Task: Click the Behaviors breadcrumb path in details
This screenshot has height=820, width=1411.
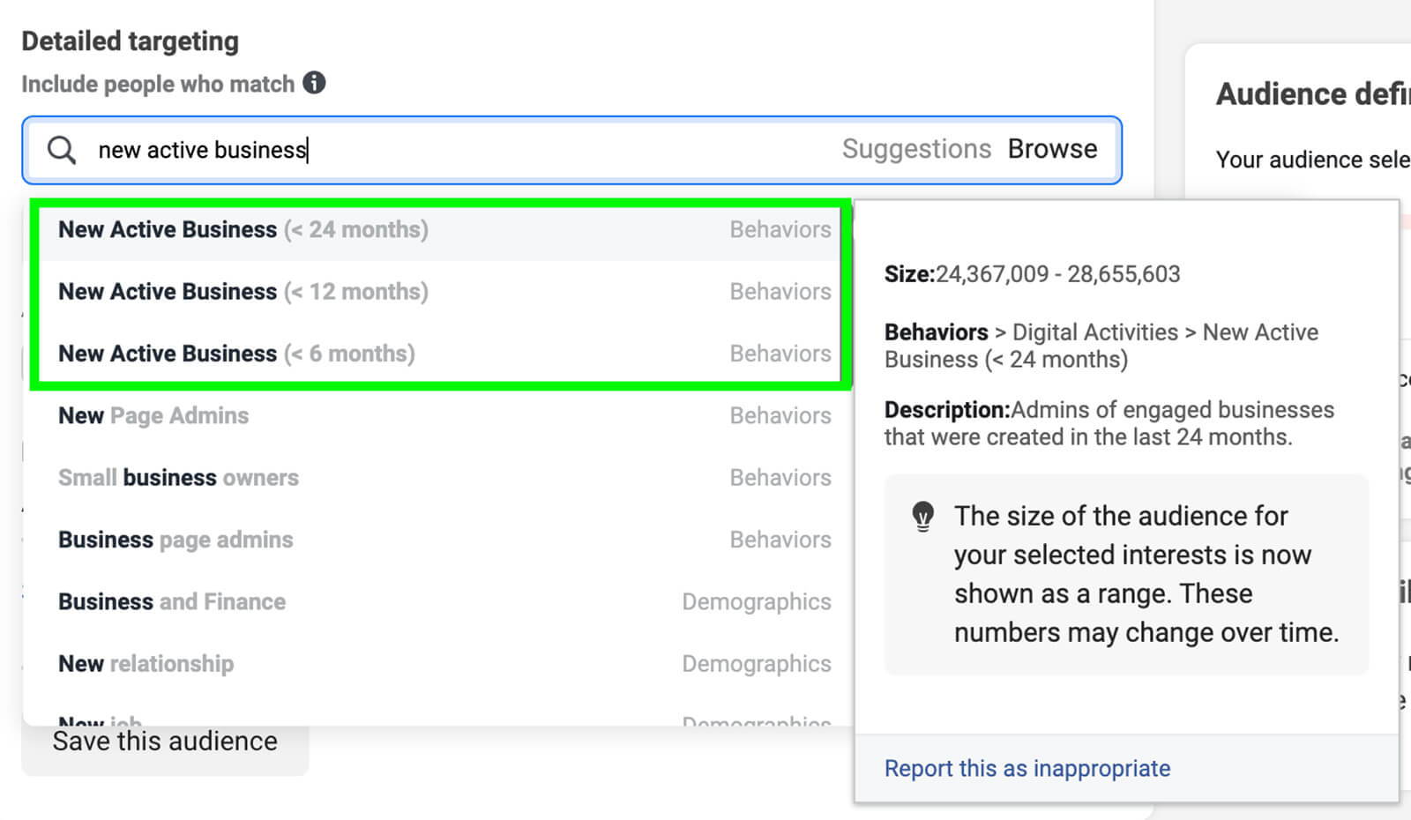Action: [1101, 346]
